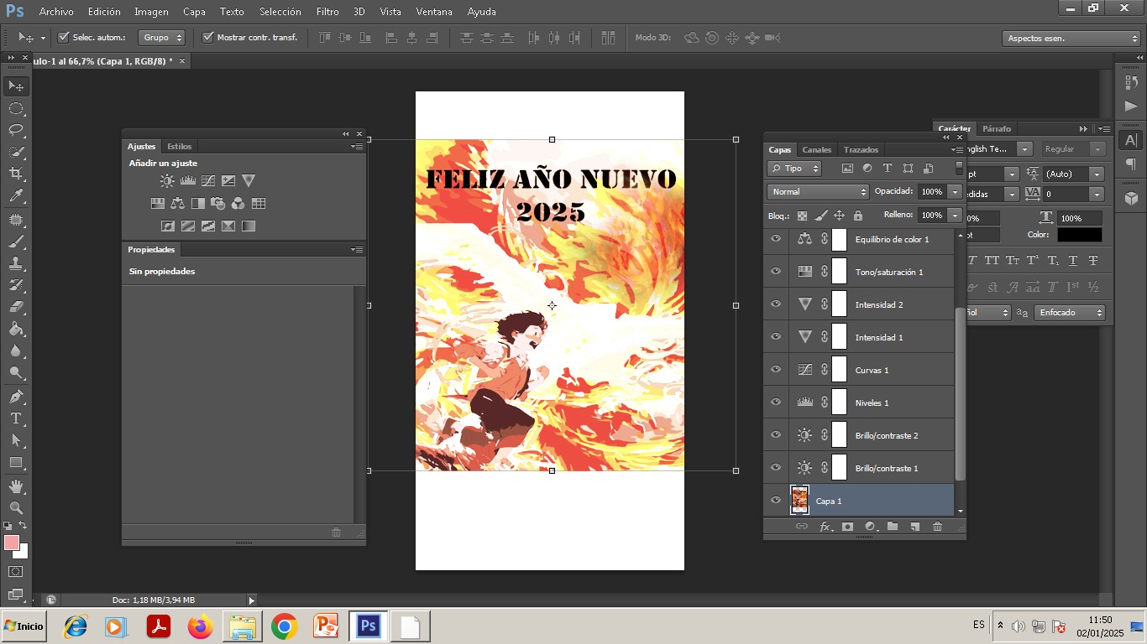The width and height of the screenshot is (1147, 644).
Task: Add a Curves adjustment from Ajustes panel
Action: [208, 180]
